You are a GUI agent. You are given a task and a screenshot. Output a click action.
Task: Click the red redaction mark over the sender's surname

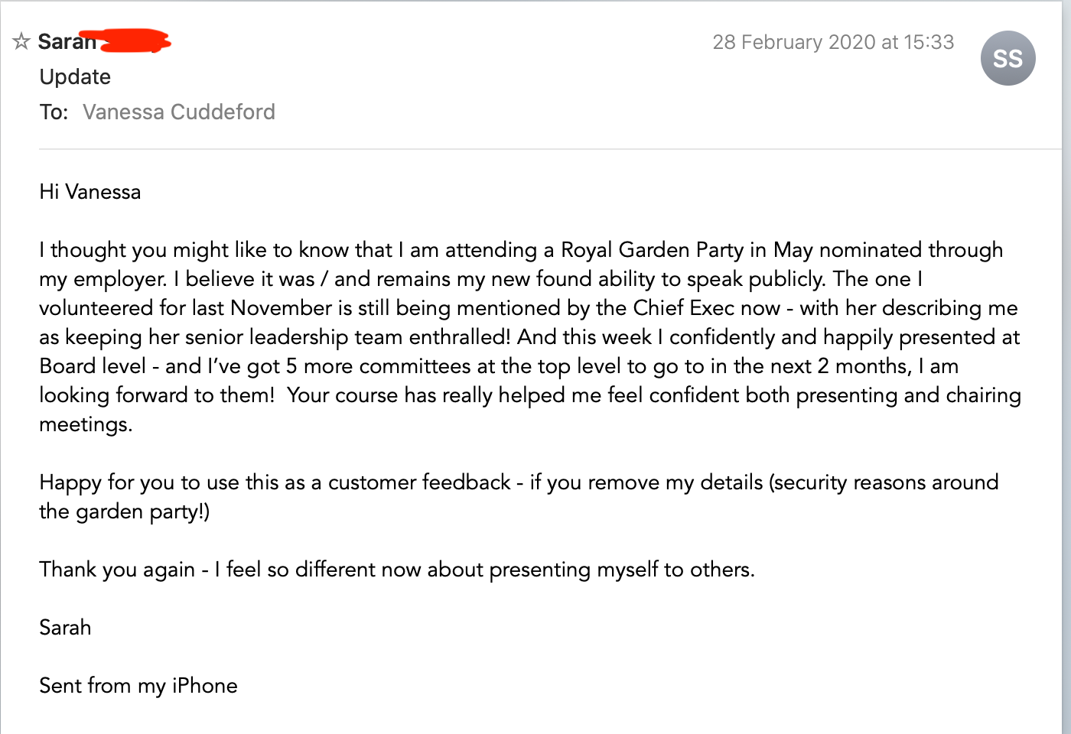135,40
